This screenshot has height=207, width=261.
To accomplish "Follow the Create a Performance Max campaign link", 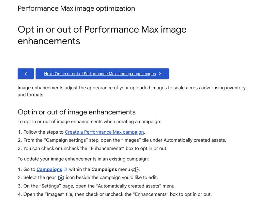I will [104, 132].
